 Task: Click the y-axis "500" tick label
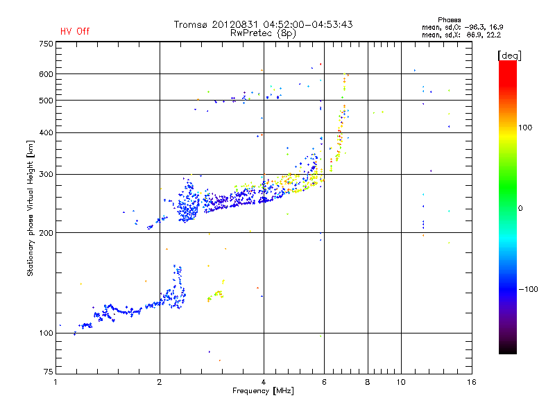46,101
